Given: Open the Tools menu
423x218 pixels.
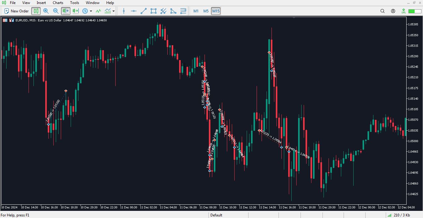Looking at the screenshot, I should coord(74,2).
